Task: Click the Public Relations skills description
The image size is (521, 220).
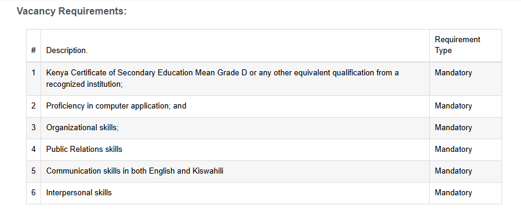Action: pyautogui.click(x=84, y=149)
